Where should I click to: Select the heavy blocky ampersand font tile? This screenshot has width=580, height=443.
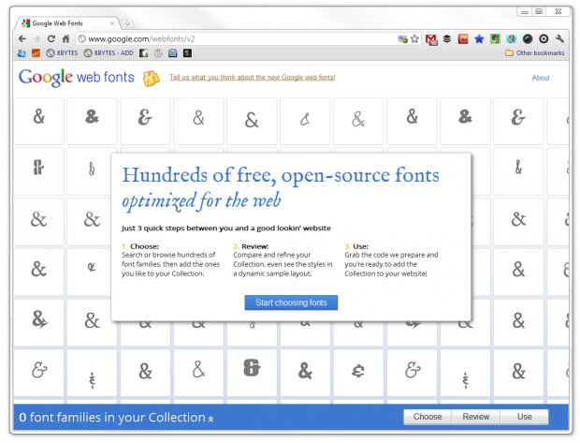point(252,373)
